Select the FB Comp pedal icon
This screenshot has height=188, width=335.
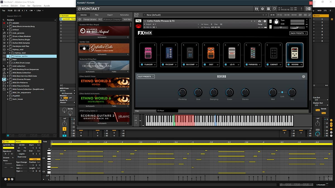[x=169, y=53]
